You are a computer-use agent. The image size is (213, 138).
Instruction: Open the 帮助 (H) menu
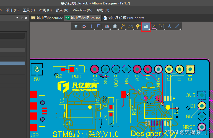103,10
